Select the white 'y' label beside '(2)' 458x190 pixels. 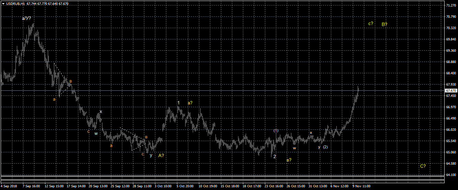pos(319,147)
